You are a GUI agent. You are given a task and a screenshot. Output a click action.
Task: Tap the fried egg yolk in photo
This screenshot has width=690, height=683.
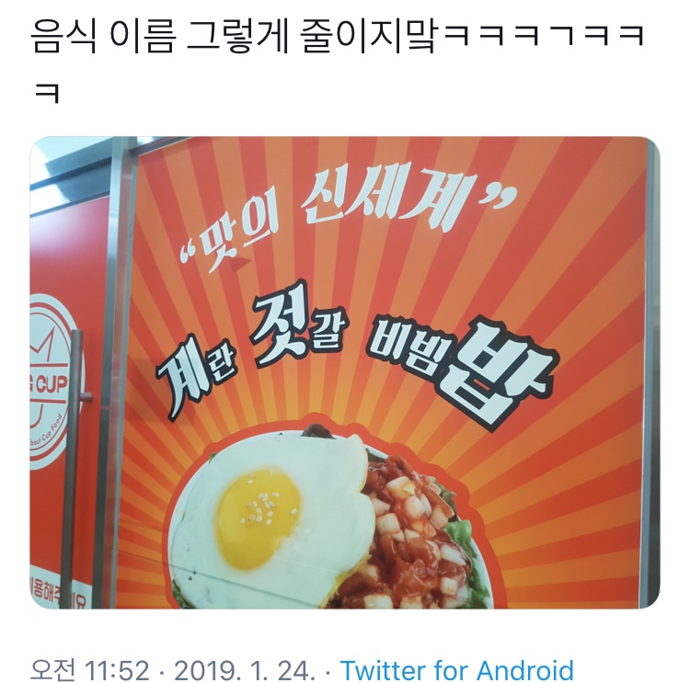pyautogui.click(x=259, y=518)
